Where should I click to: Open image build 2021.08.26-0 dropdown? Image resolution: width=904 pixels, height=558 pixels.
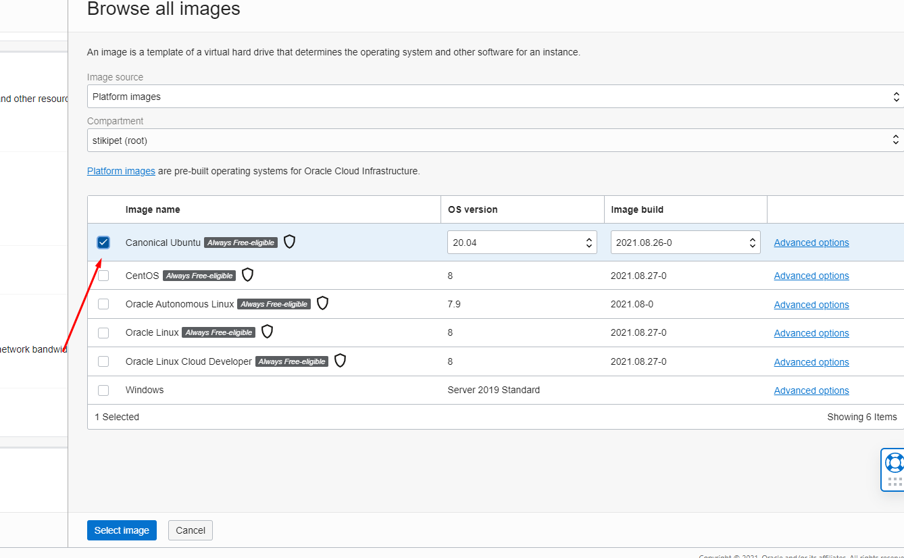[x=685, y=243]
